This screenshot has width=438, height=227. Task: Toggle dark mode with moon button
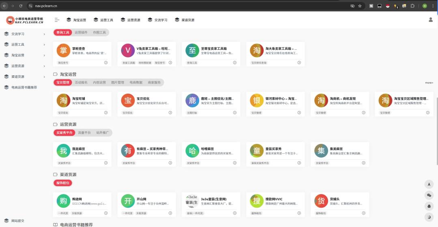pos(429,217)
